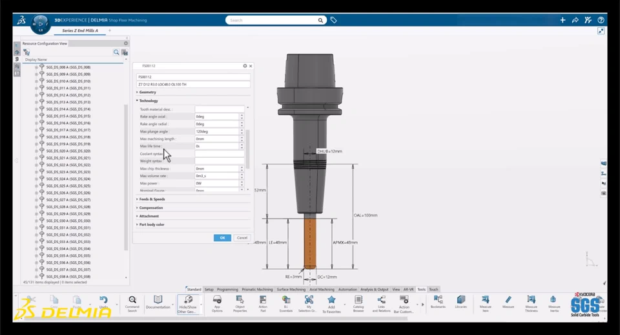The width and height of the screenshot is (620, 335).
Task: Click the top search input field
Action: pos(273,20)
